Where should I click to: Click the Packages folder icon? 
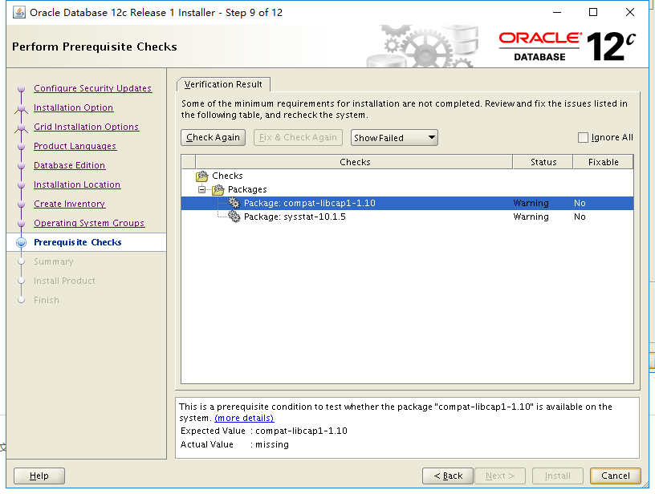[218, 190]
